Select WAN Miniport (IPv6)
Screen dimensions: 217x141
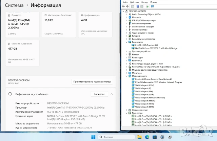point(144,92)
